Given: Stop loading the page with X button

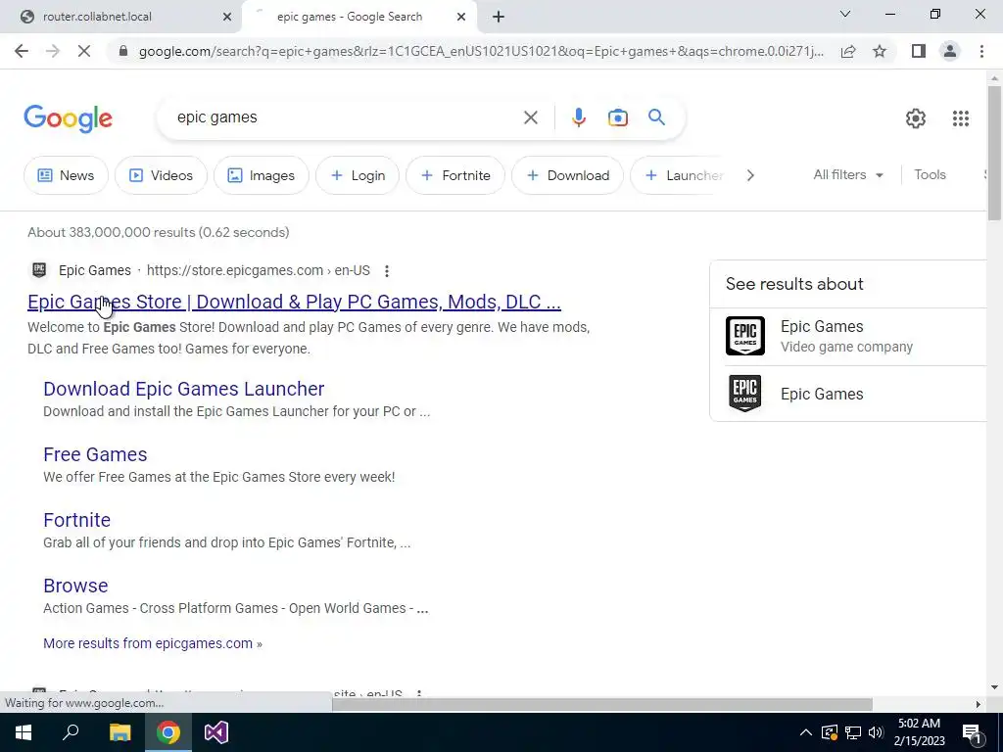Looking at the screenshot, I should tap(84, 51).
